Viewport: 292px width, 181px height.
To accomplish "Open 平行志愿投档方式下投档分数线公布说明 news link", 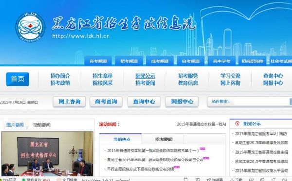I will click(141, 169).
